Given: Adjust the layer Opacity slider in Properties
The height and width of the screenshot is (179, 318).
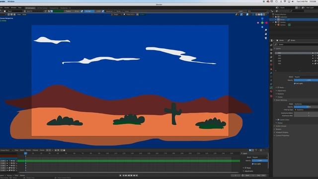Looking at the screenshot, I should click(306, 80).
